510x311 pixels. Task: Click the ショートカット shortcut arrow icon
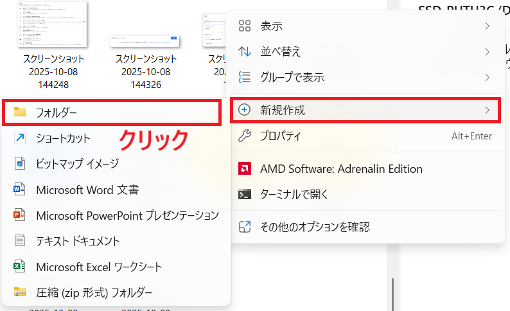pos(20,138)
